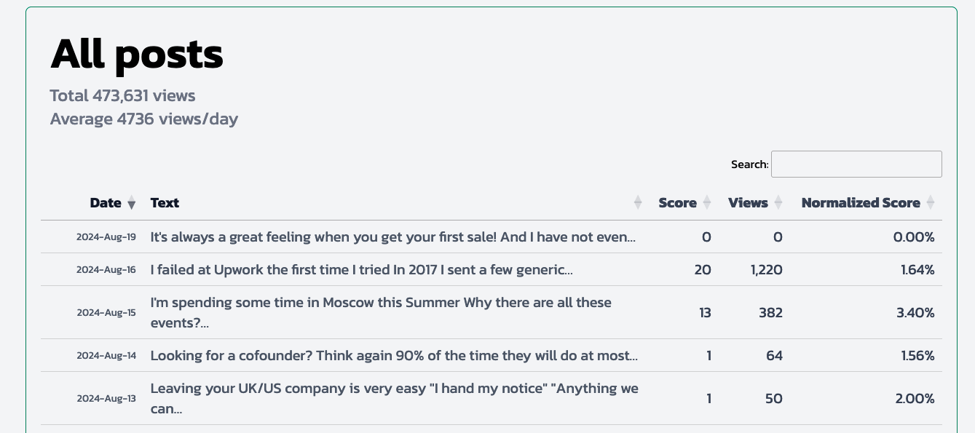The height and width of the screenshot is (433, 975).
Task: Click the sort arrow next to Date
Action: pos(131,203)
